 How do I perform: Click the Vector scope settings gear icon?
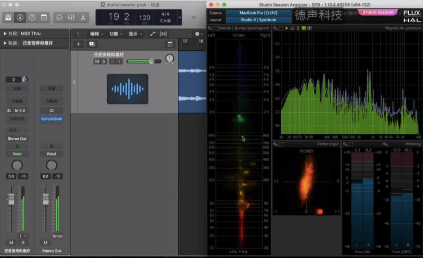275,144
